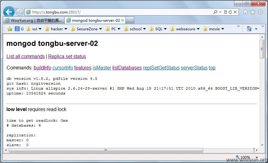Image resolution: width=268 pixels, height=163 pixels.
Task: Open the Tools gear icon
Action: (260, 12)
